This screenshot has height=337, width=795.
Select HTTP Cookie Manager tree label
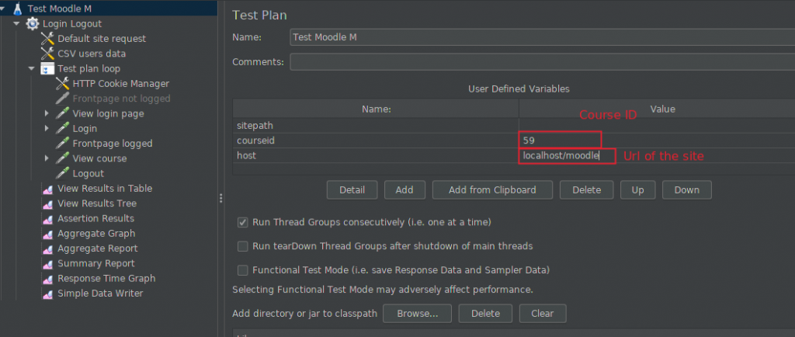tap(120, 84)
